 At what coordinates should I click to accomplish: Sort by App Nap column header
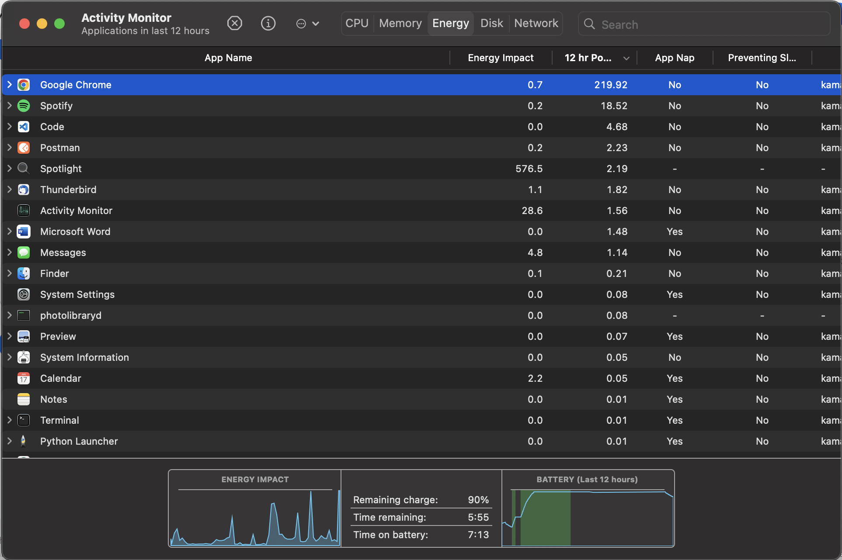click(x=674, y=58)
